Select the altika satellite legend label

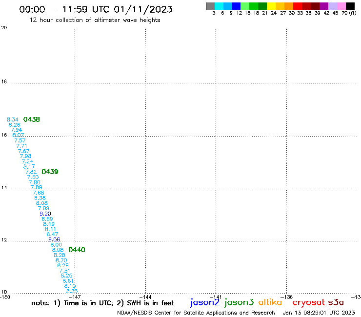click(270, 302)
